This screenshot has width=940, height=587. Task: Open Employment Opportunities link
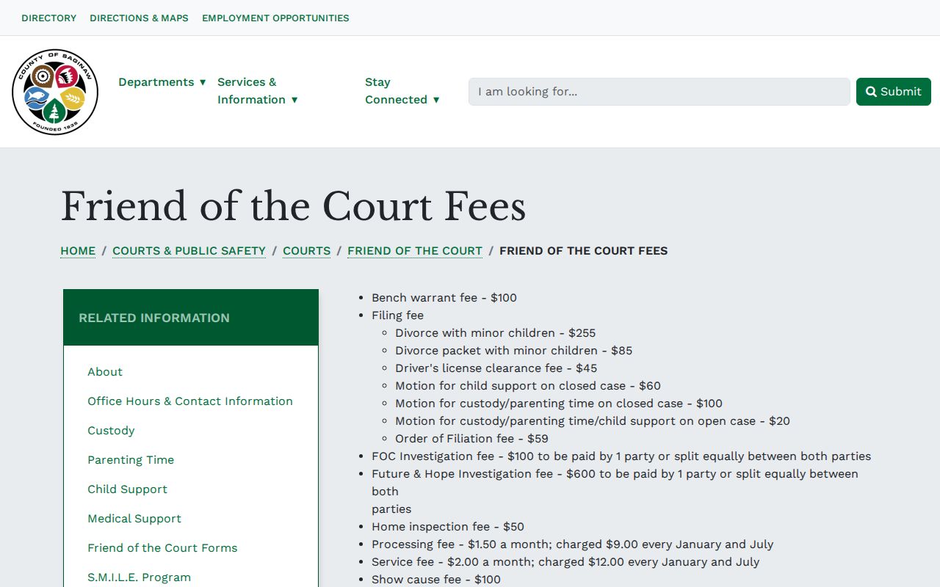(275, 18)
